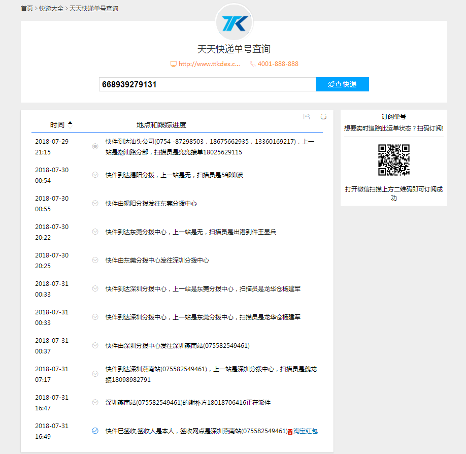466x454 pixels.
Task: Click the 打开微信扫描上方二维码 instruction text
Action: pos(394,193)
